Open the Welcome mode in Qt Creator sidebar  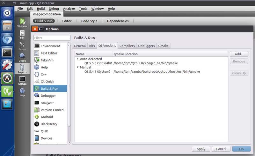coord(22,23)
